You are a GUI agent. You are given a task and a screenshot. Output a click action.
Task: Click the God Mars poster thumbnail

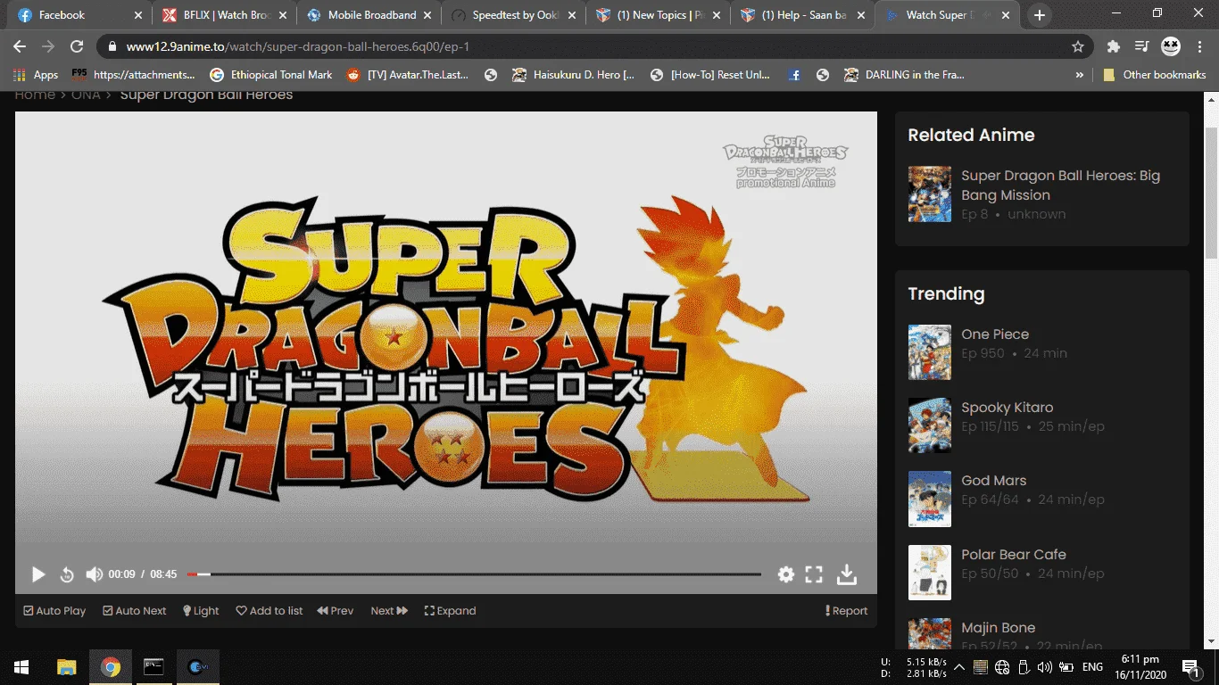click(930, 499)
